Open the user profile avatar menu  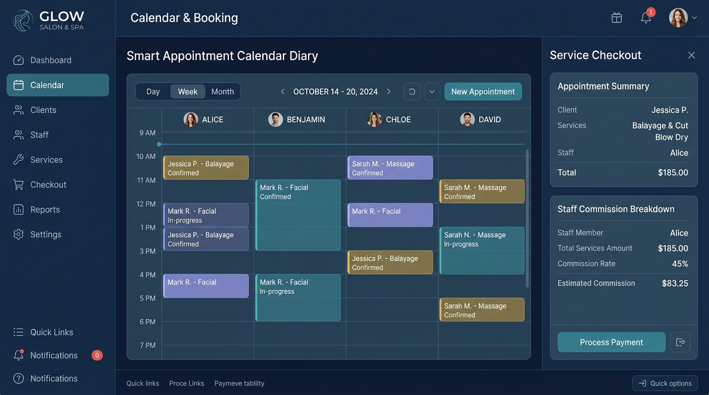pos(683,17)
